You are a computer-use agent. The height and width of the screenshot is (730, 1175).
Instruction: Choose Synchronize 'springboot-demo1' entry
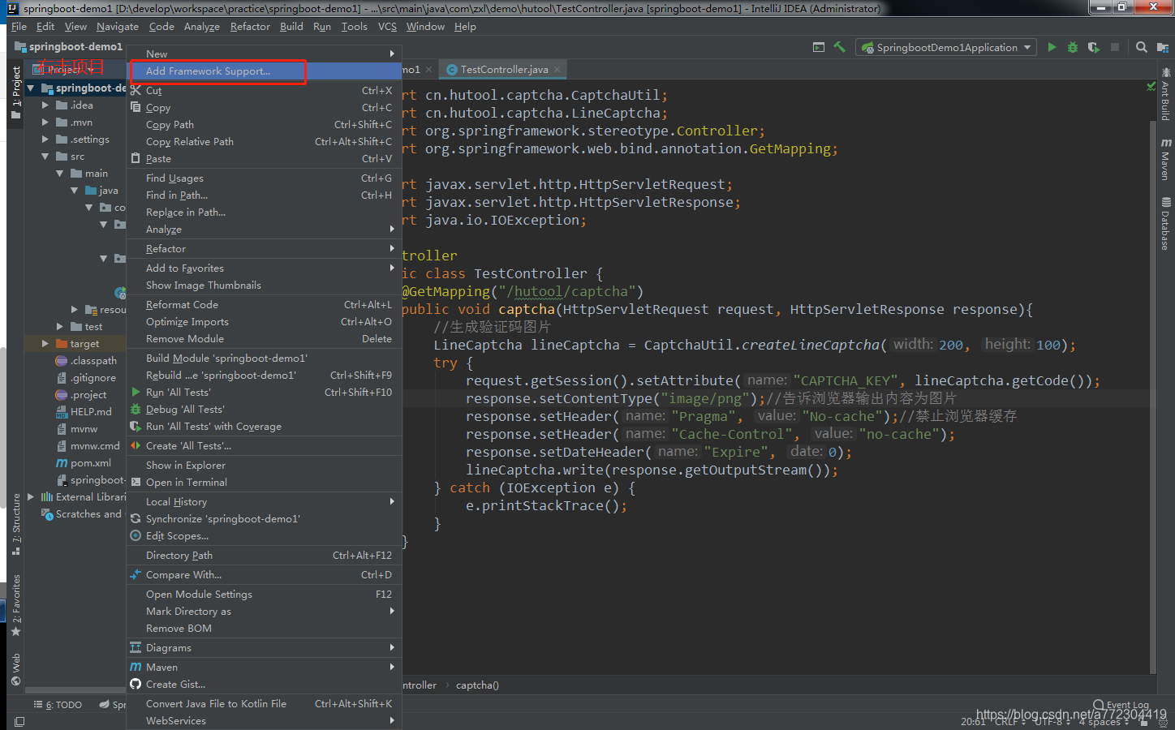pyautogui.click(x=264, y=519)
